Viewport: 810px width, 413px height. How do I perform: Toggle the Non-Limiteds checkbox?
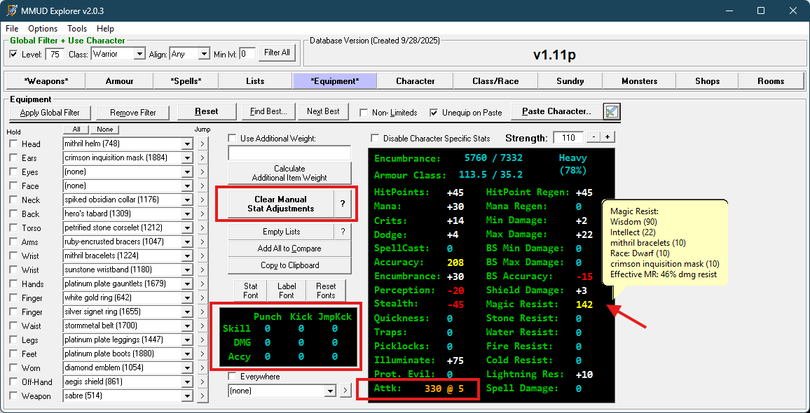pos(364,113)
